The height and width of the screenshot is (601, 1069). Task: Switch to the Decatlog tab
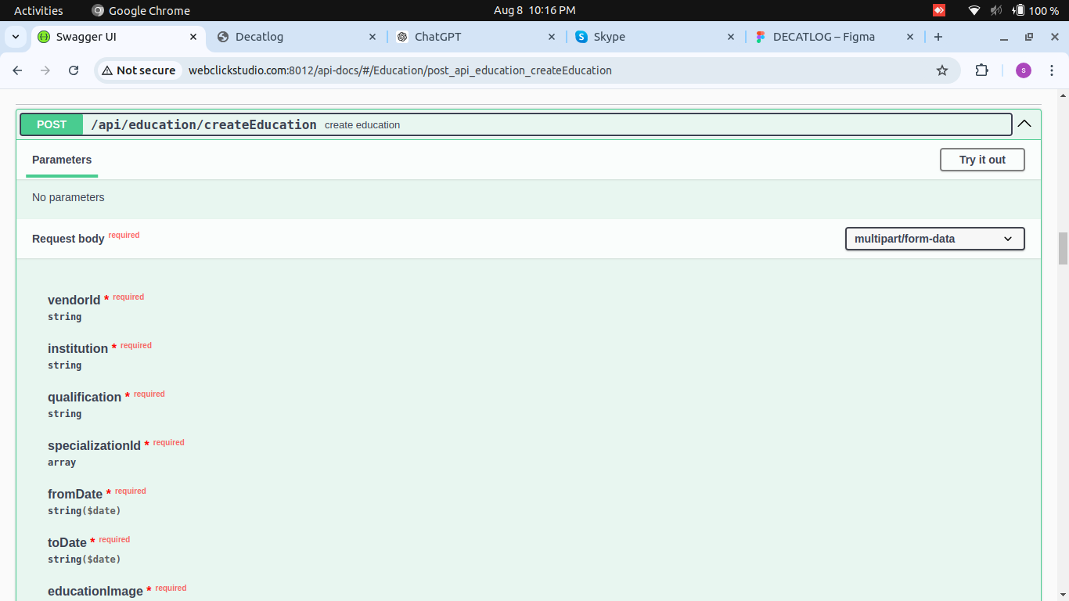pos(293,37)
